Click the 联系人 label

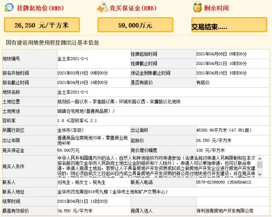9,182
